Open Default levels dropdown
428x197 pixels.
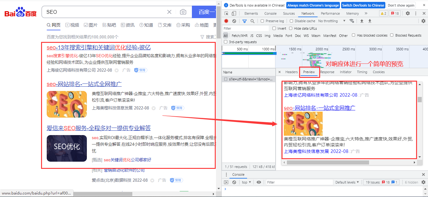tap(347, 182)
